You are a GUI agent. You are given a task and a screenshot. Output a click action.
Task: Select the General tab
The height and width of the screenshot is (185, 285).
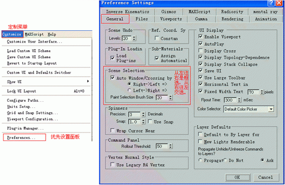[x=115, y=19]
